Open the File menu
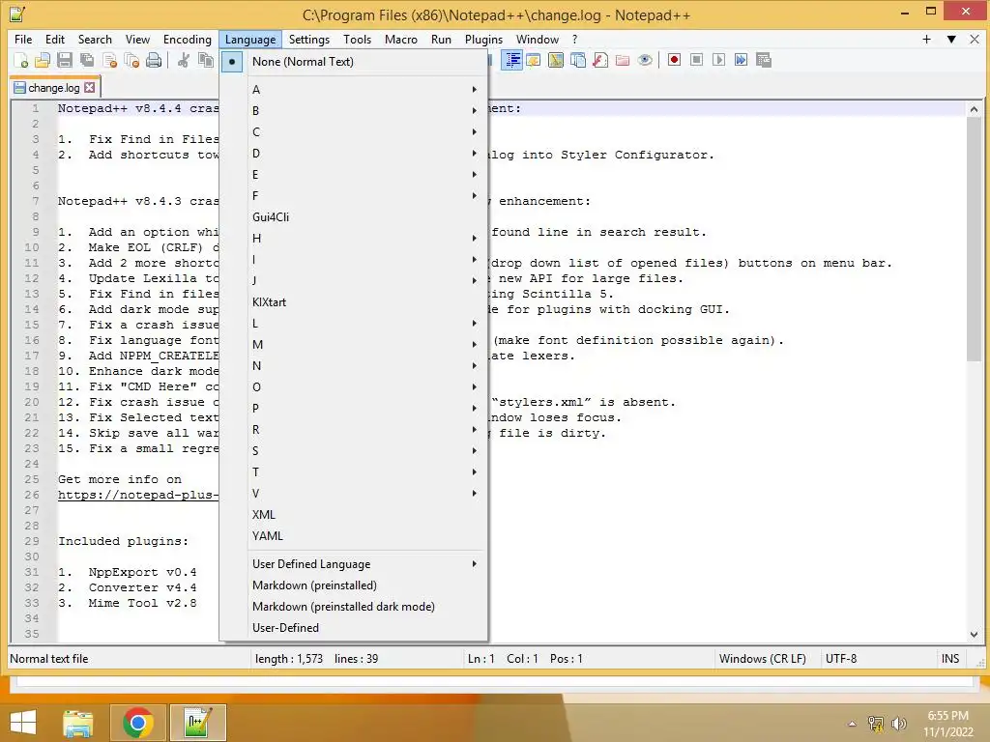 [x=23, y=39]
